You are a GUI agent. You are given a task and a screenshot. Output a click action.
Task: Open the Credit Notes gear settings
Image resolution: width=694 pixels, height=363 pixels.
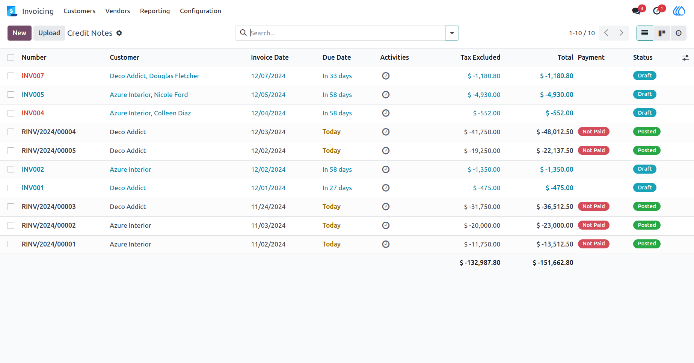pos(119,33)
